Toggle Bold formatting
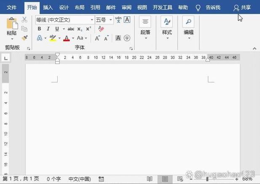 (39, 29)
